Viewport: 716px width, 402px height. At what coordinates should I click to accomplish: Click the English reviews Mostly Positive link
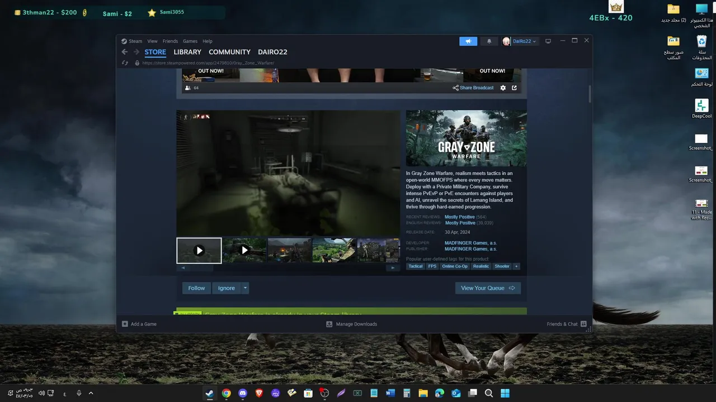click(460, 223)
